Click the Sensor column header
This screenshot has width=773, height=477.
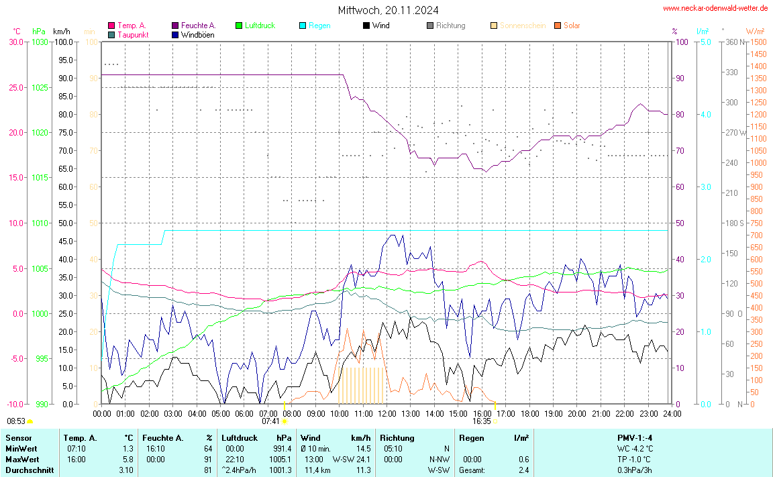coord(18,437)
